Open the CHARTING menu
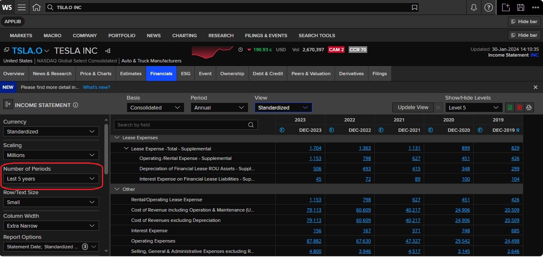 point(184,36)
